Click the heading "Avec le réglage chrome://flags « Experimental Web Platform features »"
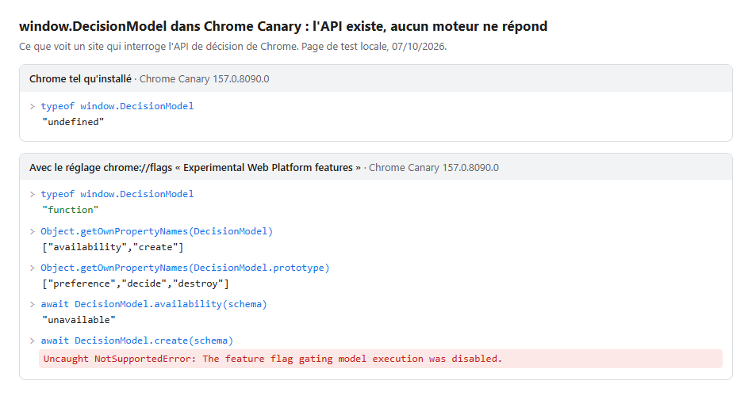752x407 pixels. [x=194, y=168]
